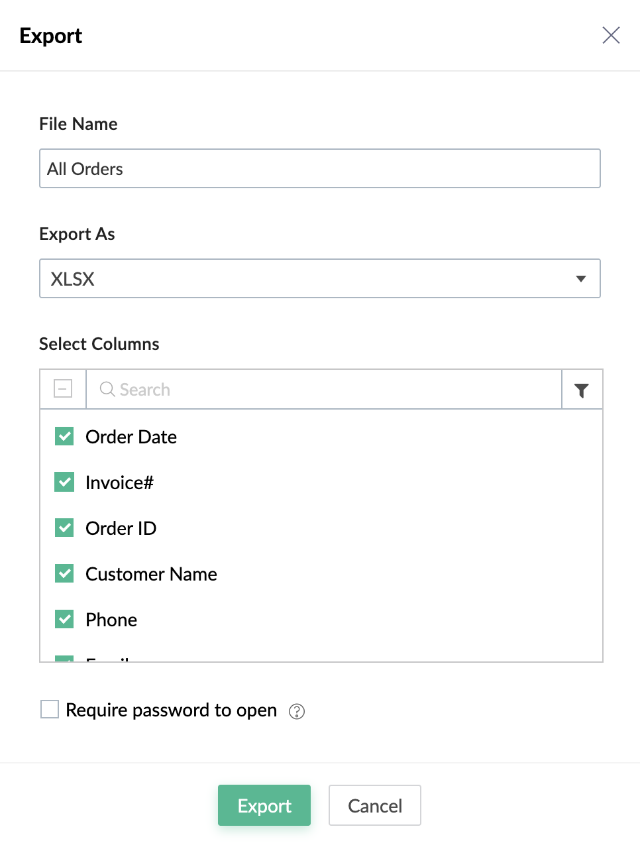The image size is (640, 847).
Task: Toggle the select-all columns minus checkbox
Action: [63, 389]
